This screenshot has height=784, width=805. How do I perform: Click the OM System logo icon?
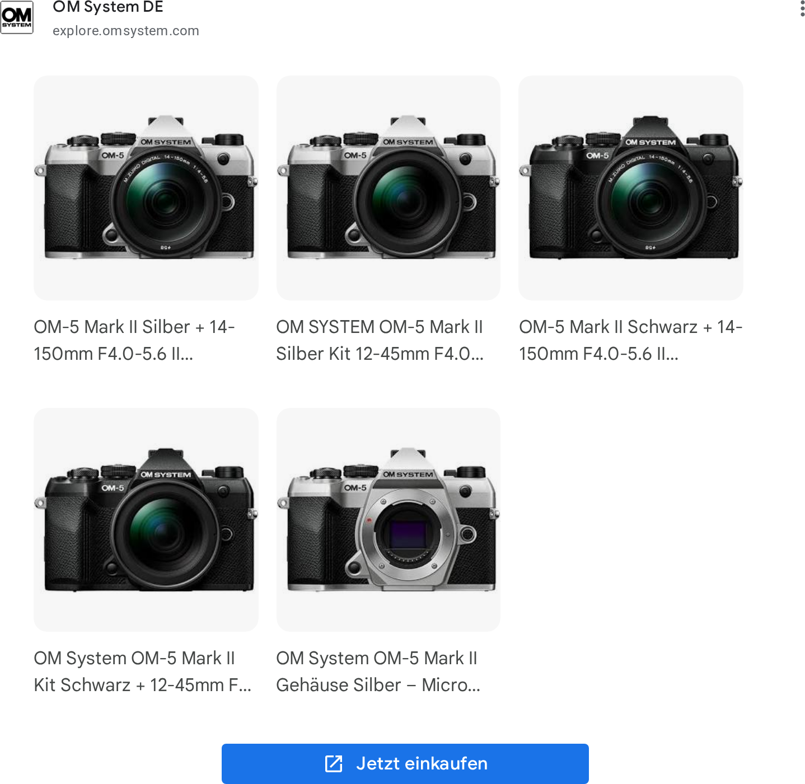[x=17, y=17]
